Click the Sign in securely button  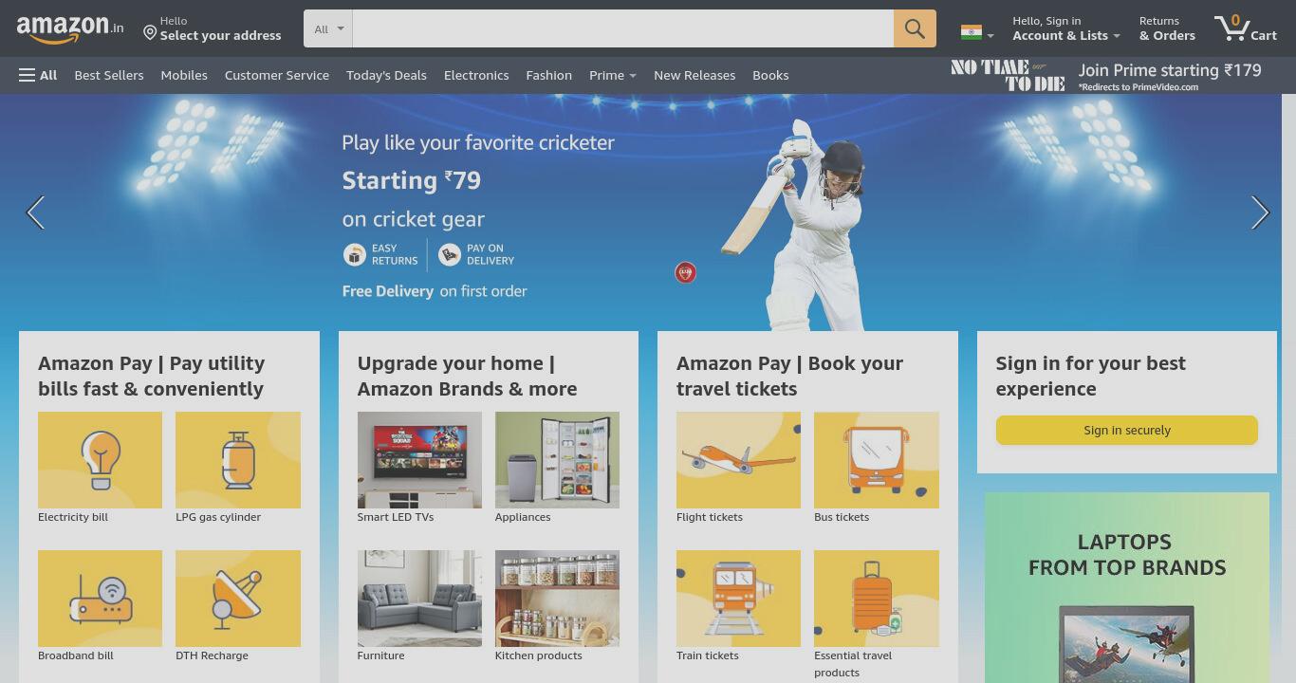1127,430
